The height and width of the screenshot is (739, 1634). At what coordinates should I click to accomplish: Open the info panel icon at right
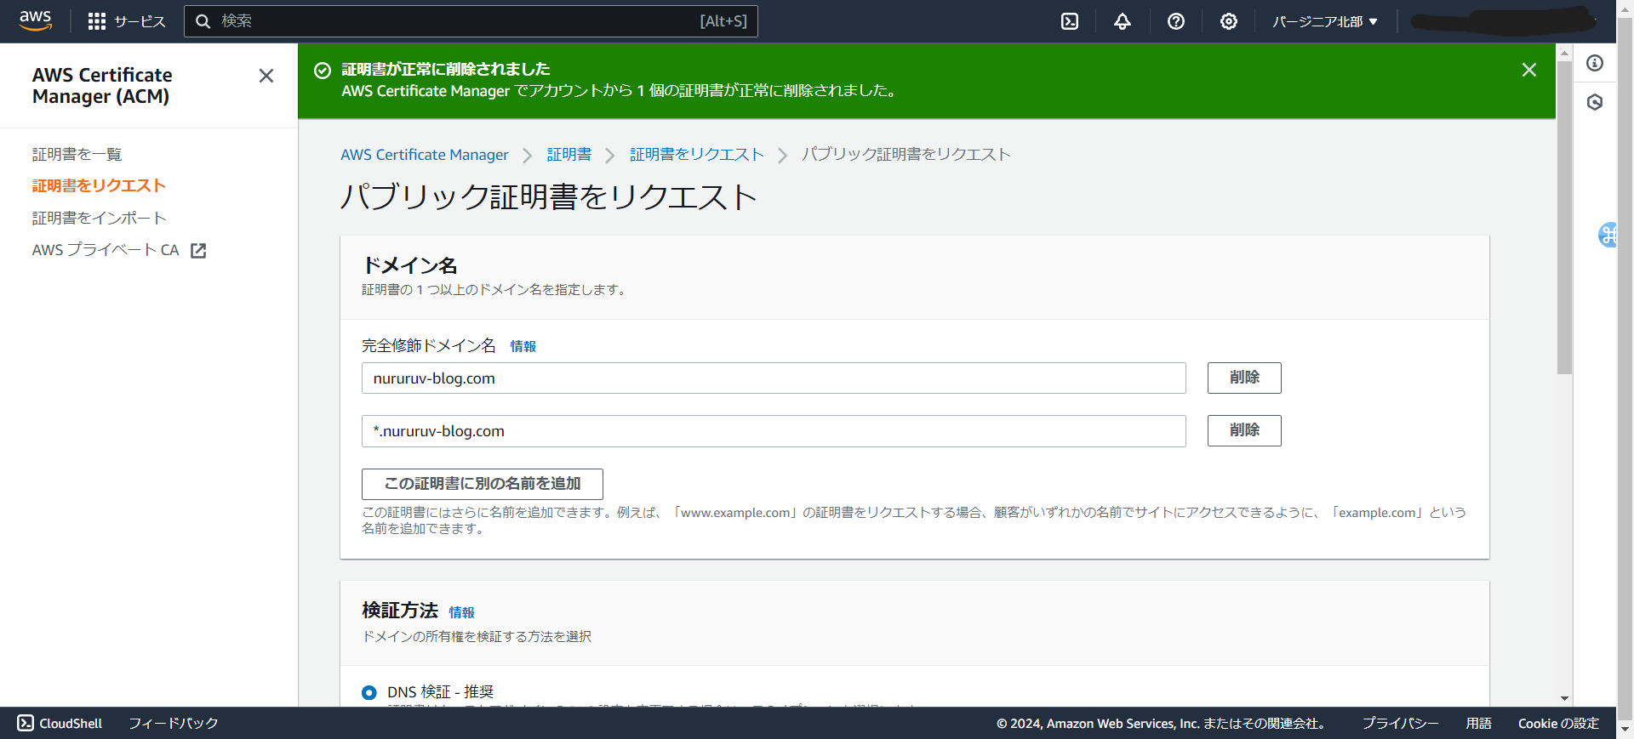click(1595, 63)
